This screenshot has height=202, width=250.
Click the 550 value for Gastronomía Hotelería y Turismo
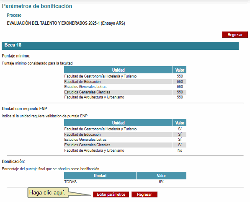[180, 76]
